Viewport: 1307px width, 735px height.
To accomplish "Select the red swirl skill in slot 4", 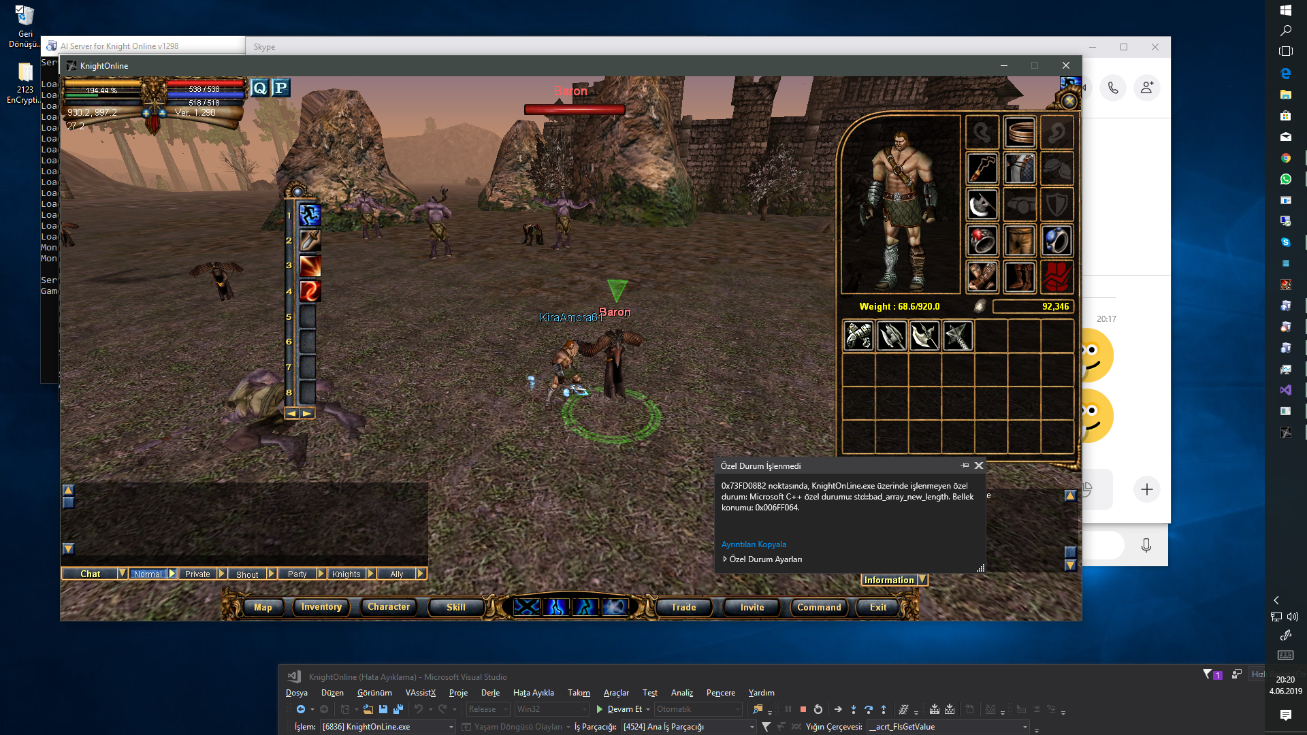I will (x=310, y=291).
